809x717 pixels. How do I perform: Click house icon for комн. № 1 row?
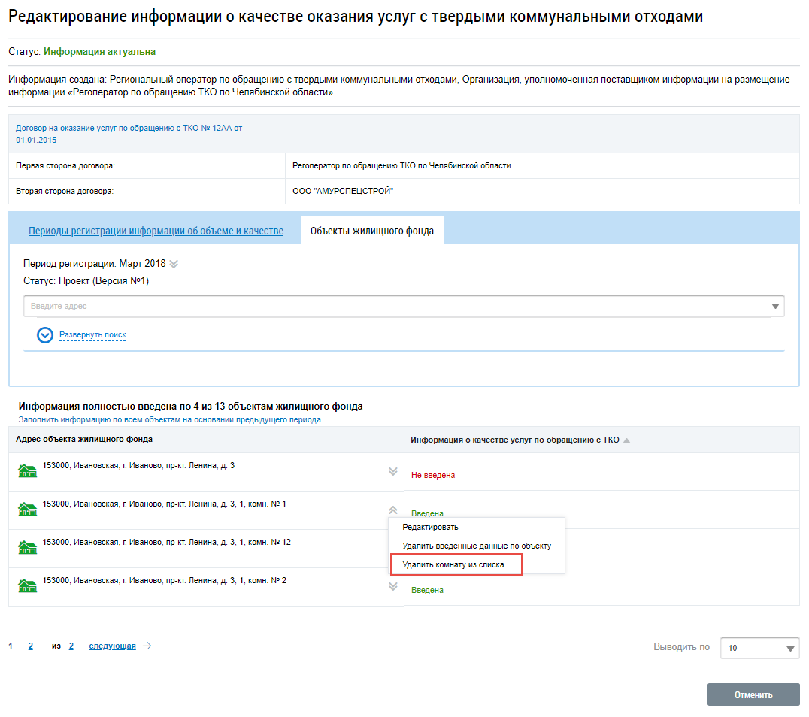[28, 510]
